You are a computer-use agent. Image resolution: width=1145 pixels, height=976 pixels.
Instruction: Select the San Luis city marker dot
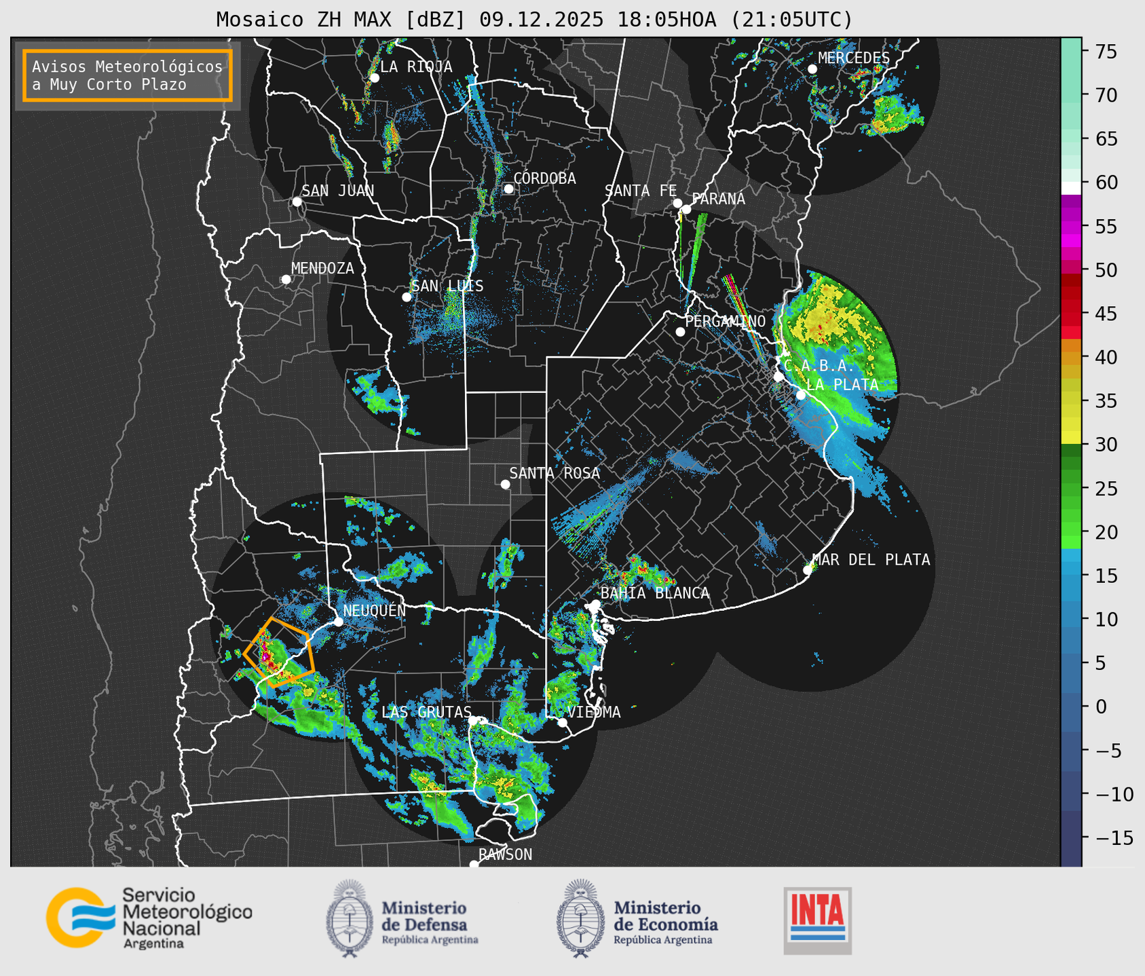point(407,297)
